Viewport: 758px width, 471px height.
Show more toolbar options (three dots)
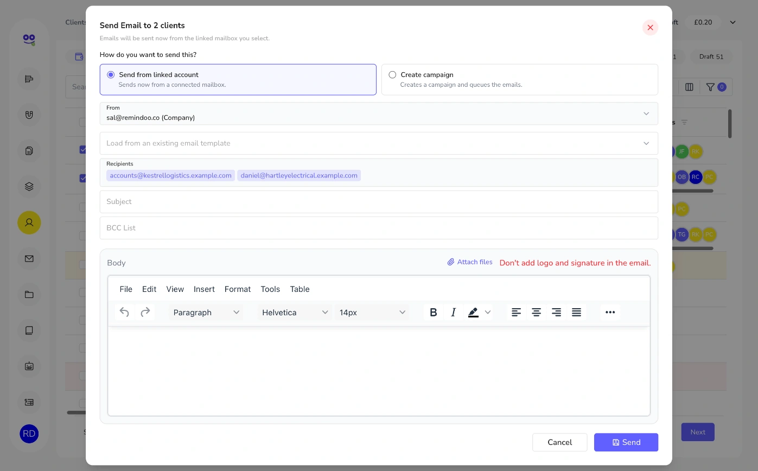pos(610,312)
